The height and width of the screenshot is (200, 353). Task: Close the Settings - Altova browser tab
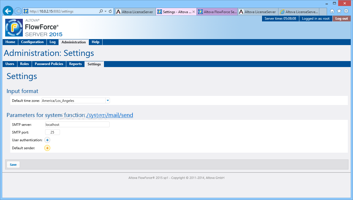tap(194, 12)
